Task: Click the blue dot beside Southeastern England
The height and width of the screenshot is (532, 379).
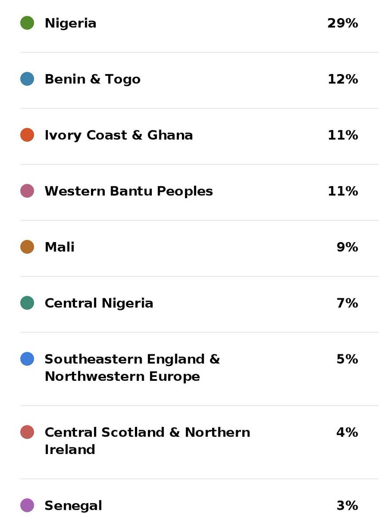Action: tap(27, 359)
